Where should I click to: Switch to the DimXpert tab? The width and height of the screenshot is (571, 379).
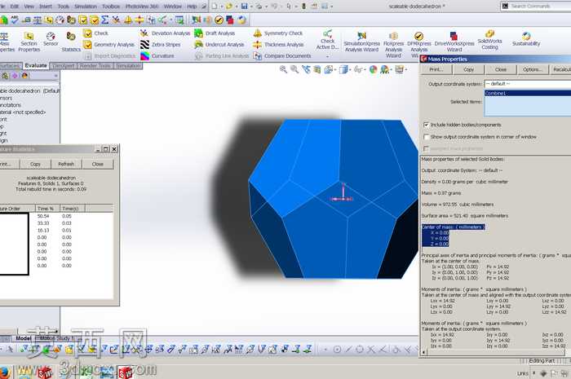[64, 65]
